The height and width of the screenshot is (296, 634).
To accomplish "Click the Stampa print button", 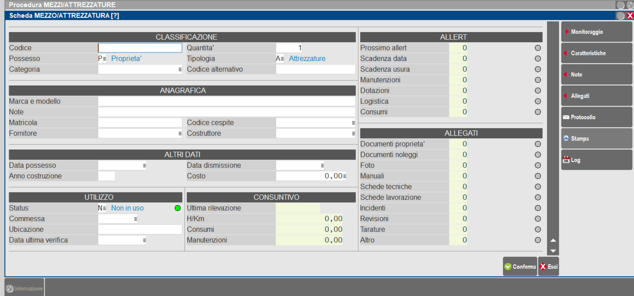I will 596,139.
